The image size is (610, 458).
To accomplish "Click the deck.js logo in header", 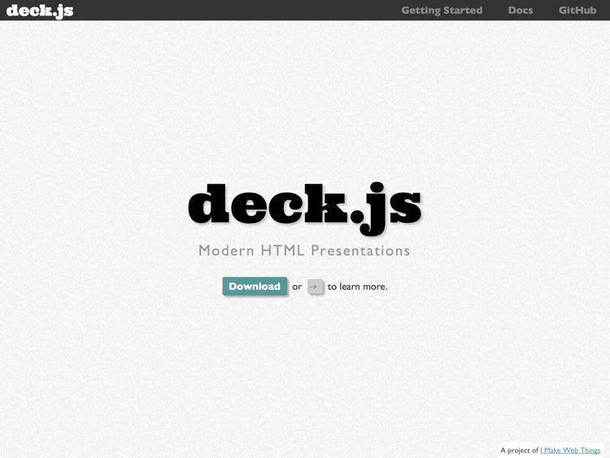I will pyautogui.click(x=40, y=11).
